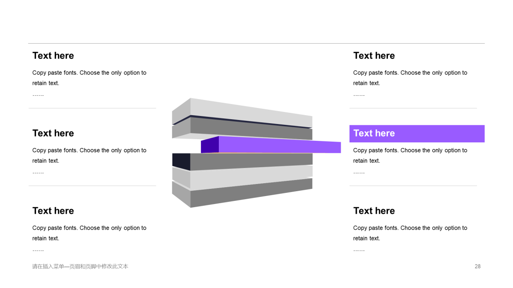Click the purple 3D bar in the stack
Image resolution: width=513 pixels, height=288 pixels.
tap(271, 144)
